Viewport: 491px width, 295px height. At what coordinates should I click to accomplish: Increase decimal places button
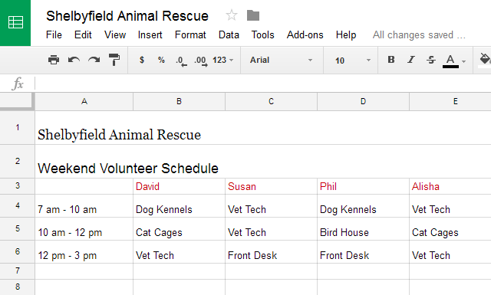click(201, 61)
